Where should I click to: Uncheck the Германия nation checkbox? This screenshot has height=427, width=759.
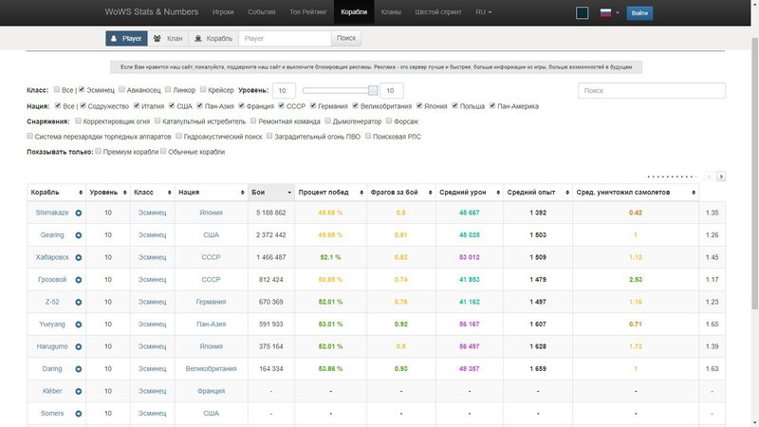pyautogui.click(x=313, y=105)
